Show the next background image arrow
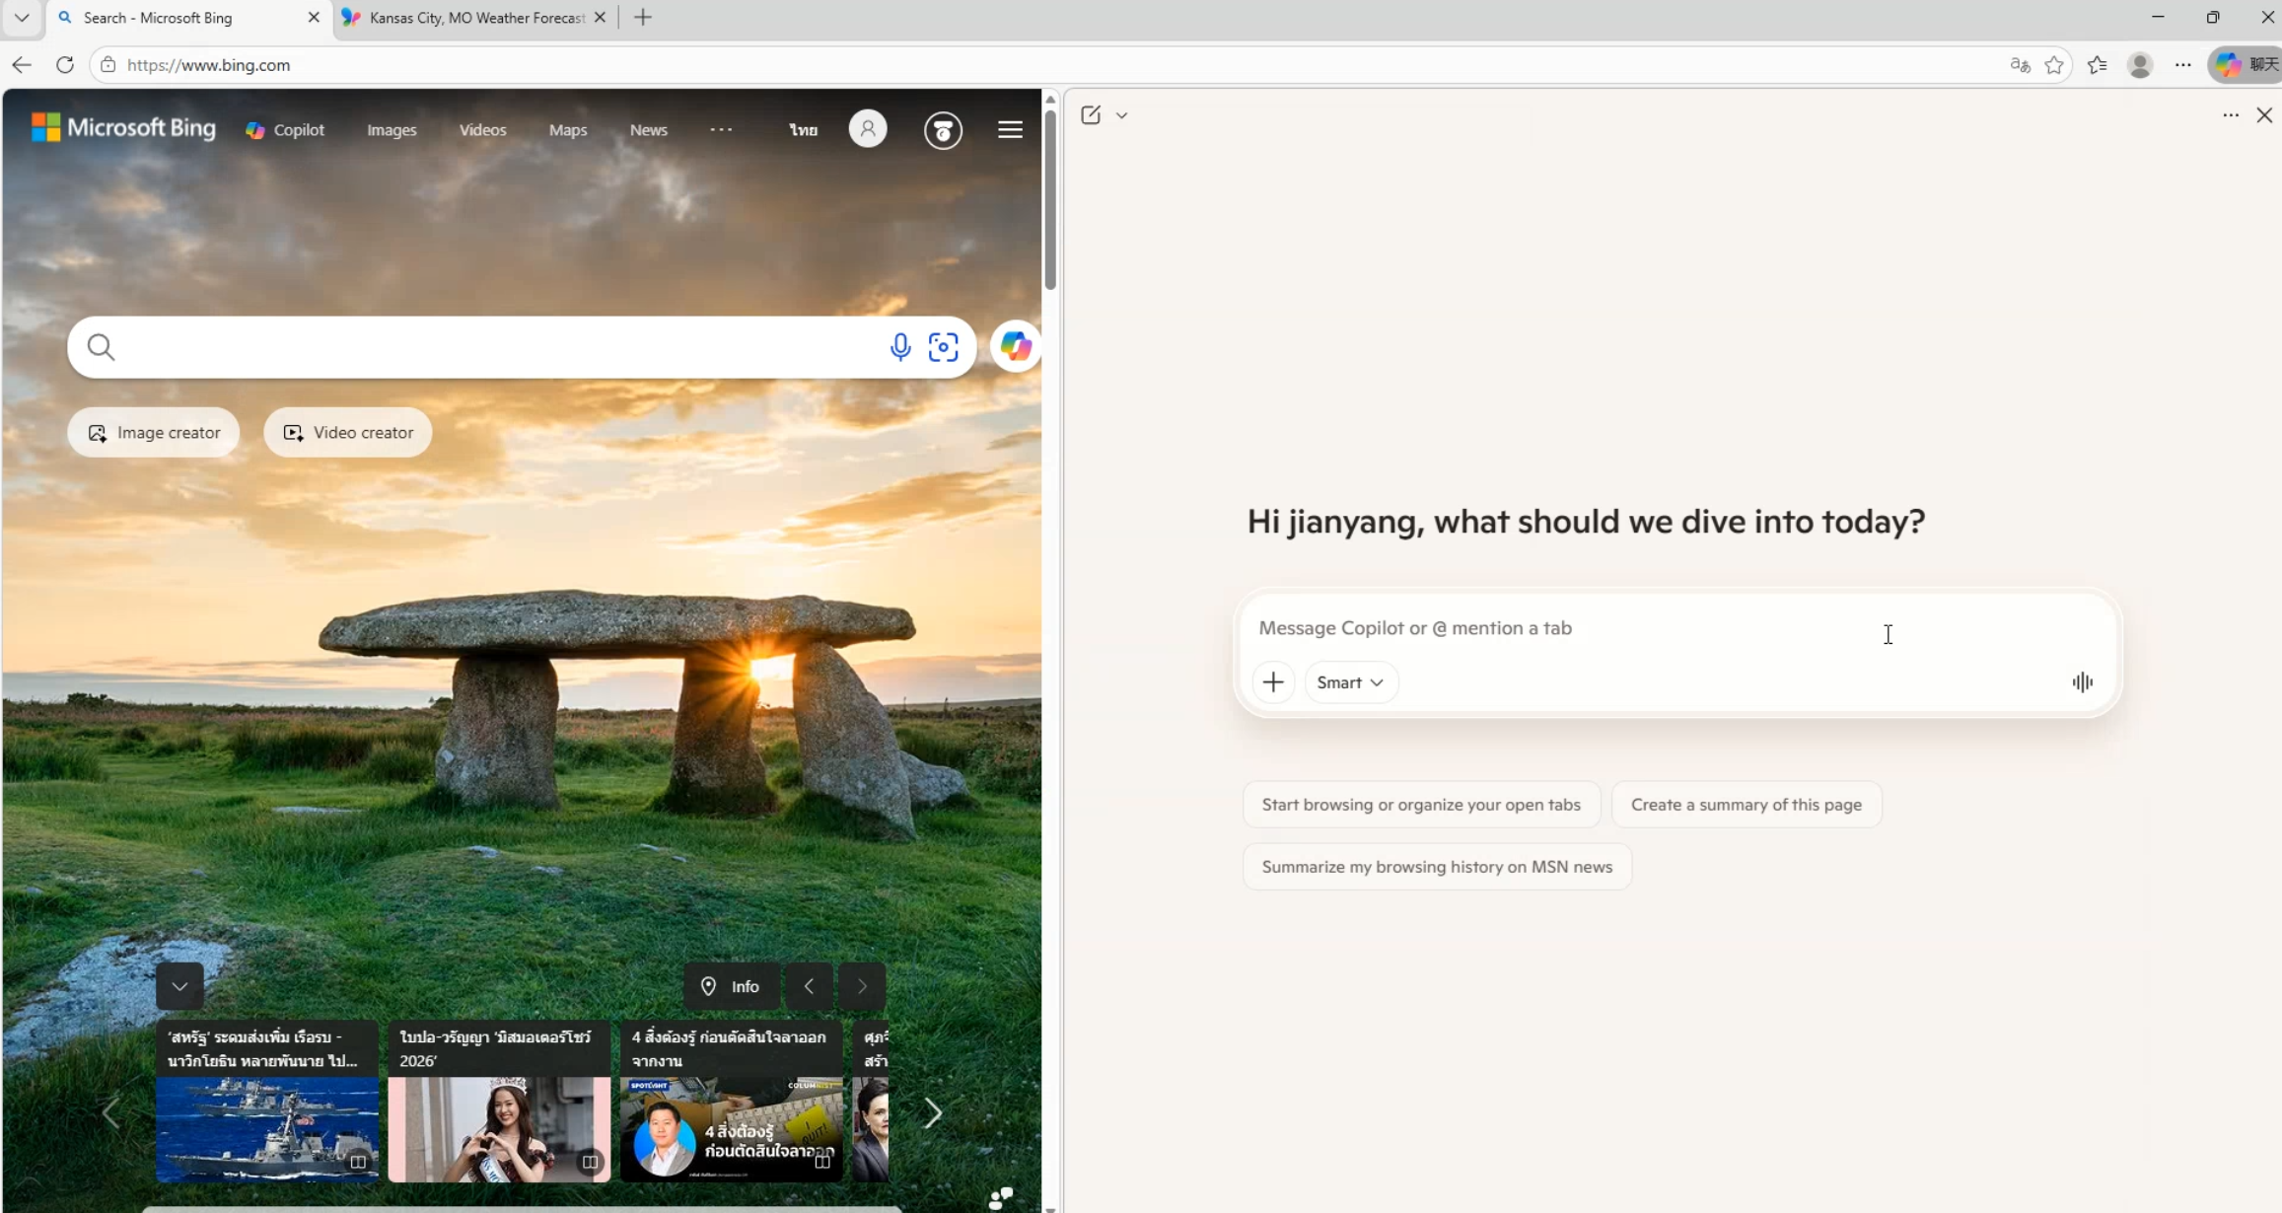 pos(862,986)
